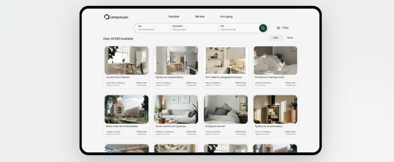Open Modern etta nära Polacksbacken listing
394x162 pixels.
point(122,126)
